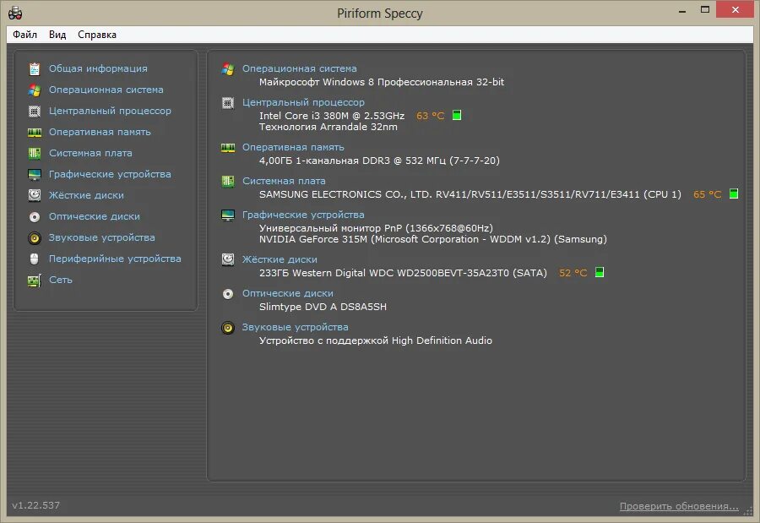The width and height of the screenshot is (760, 523).
Task: Follow Центральный процессор heading link in summary
Action: tap(303, 102)
